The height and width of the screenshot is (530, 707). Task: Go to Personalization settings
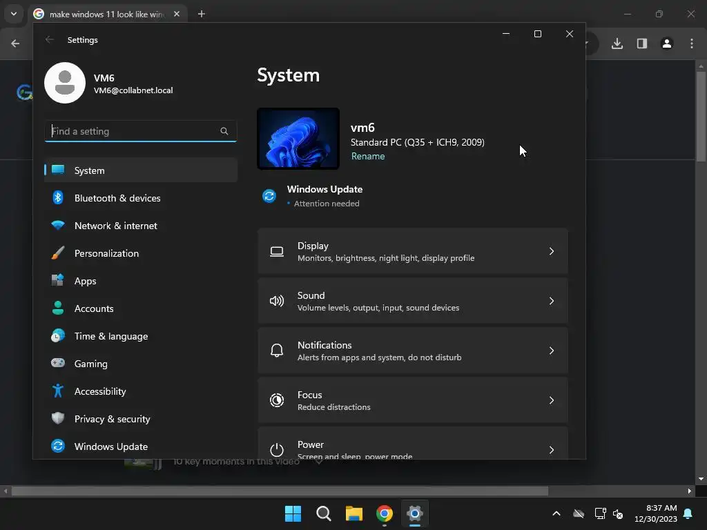coord(141,253)
